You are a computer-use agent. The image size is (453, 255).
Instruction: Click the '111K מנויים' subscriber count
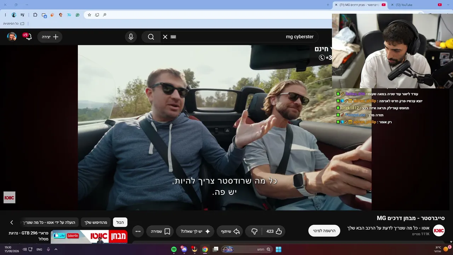[420, 234]
